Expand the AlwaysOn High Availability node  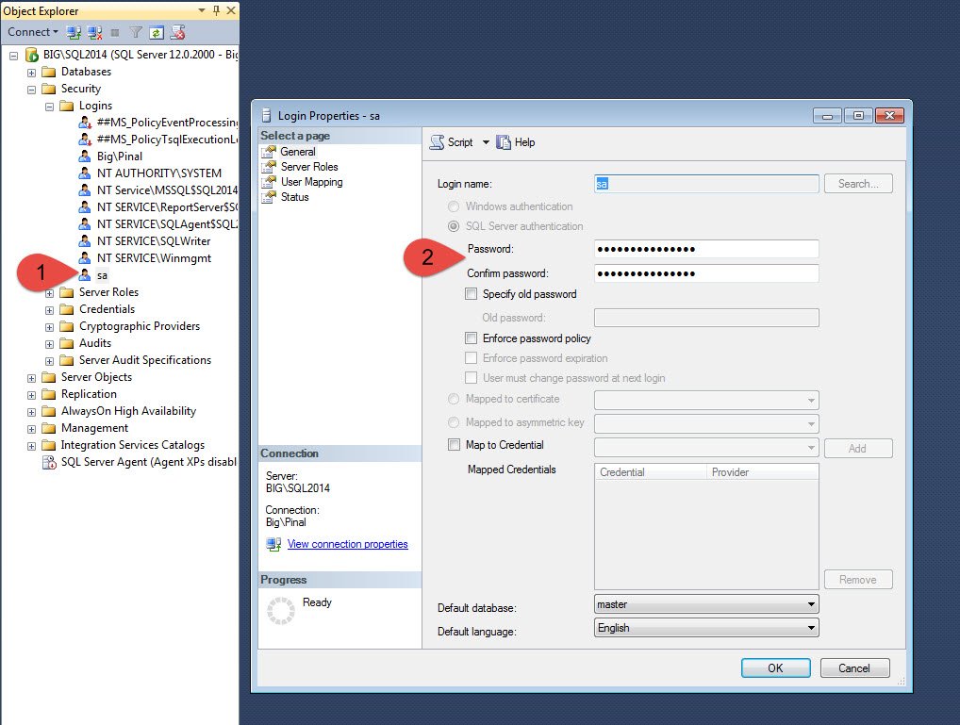click(x=31, y=412)
